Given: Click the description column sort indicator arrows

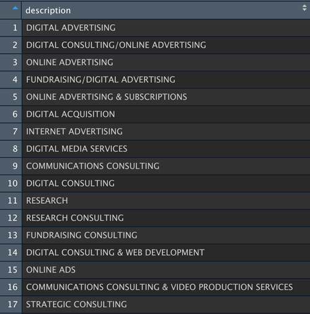Looking at the screenshot, I should (304, 8).
